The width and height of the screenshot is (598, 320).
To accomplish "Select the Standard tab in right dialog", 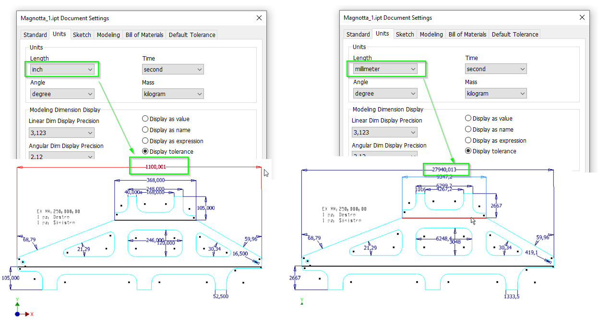I will point(358,34).
